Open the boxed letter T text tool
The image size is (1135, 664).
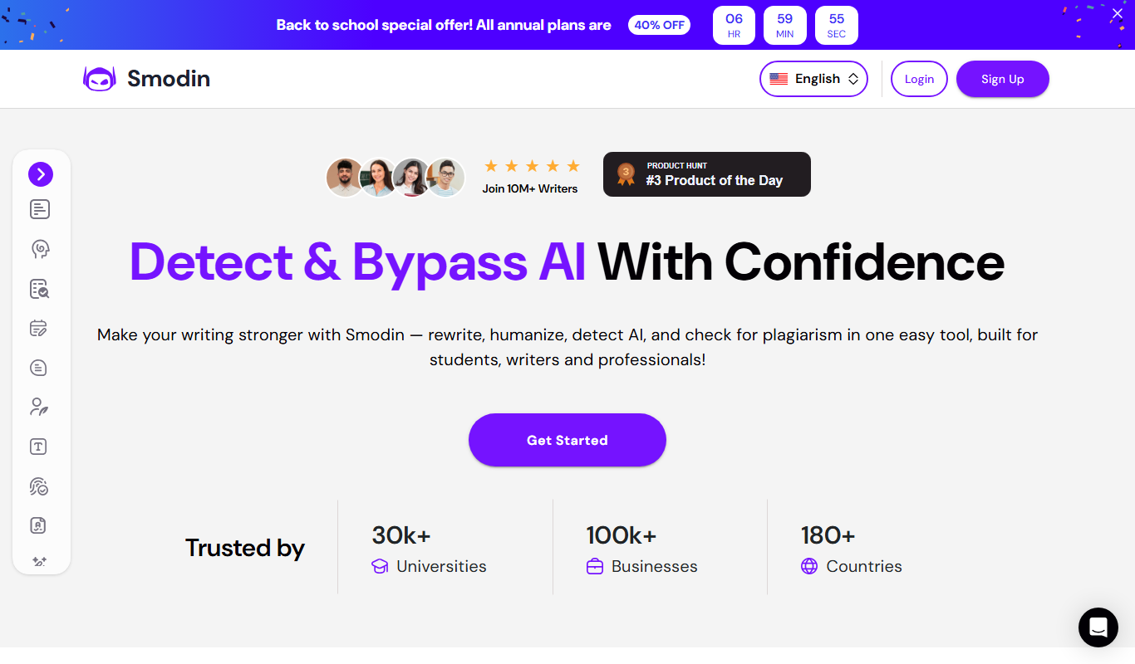[x=38, y=447]
